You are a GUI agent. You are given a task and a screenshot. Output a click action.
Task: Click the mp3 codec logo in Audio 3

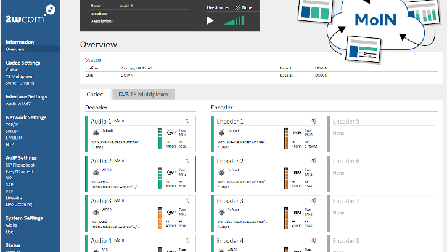coord(171,212)
